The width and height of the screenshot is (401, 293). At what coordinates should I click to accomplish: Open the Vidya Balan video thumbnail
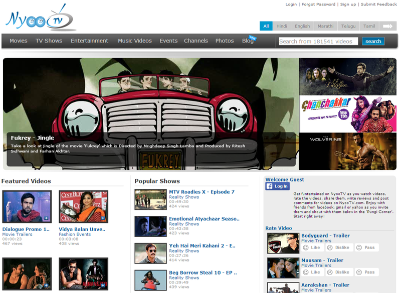(x=83, y=206)
